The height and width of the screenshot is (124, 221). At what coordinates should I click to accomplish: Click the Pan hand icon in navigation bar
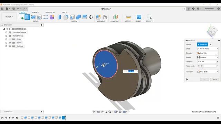pyautogui.click(x=102, y=112)
